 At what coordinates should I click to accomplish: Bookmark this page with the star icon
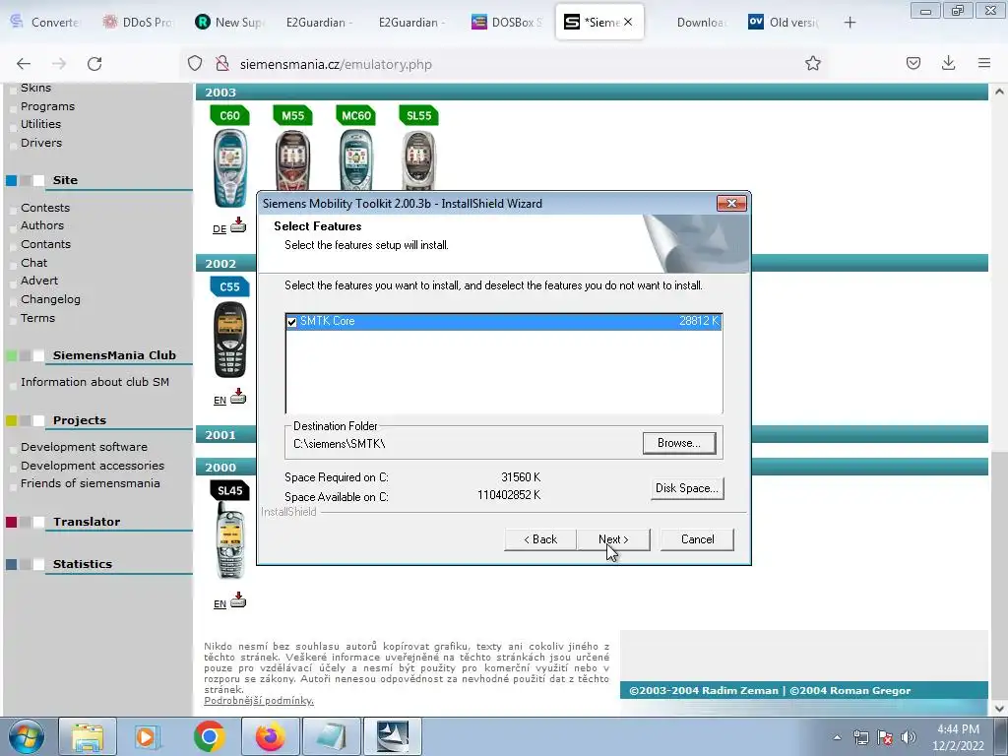[x=812, y=63]
